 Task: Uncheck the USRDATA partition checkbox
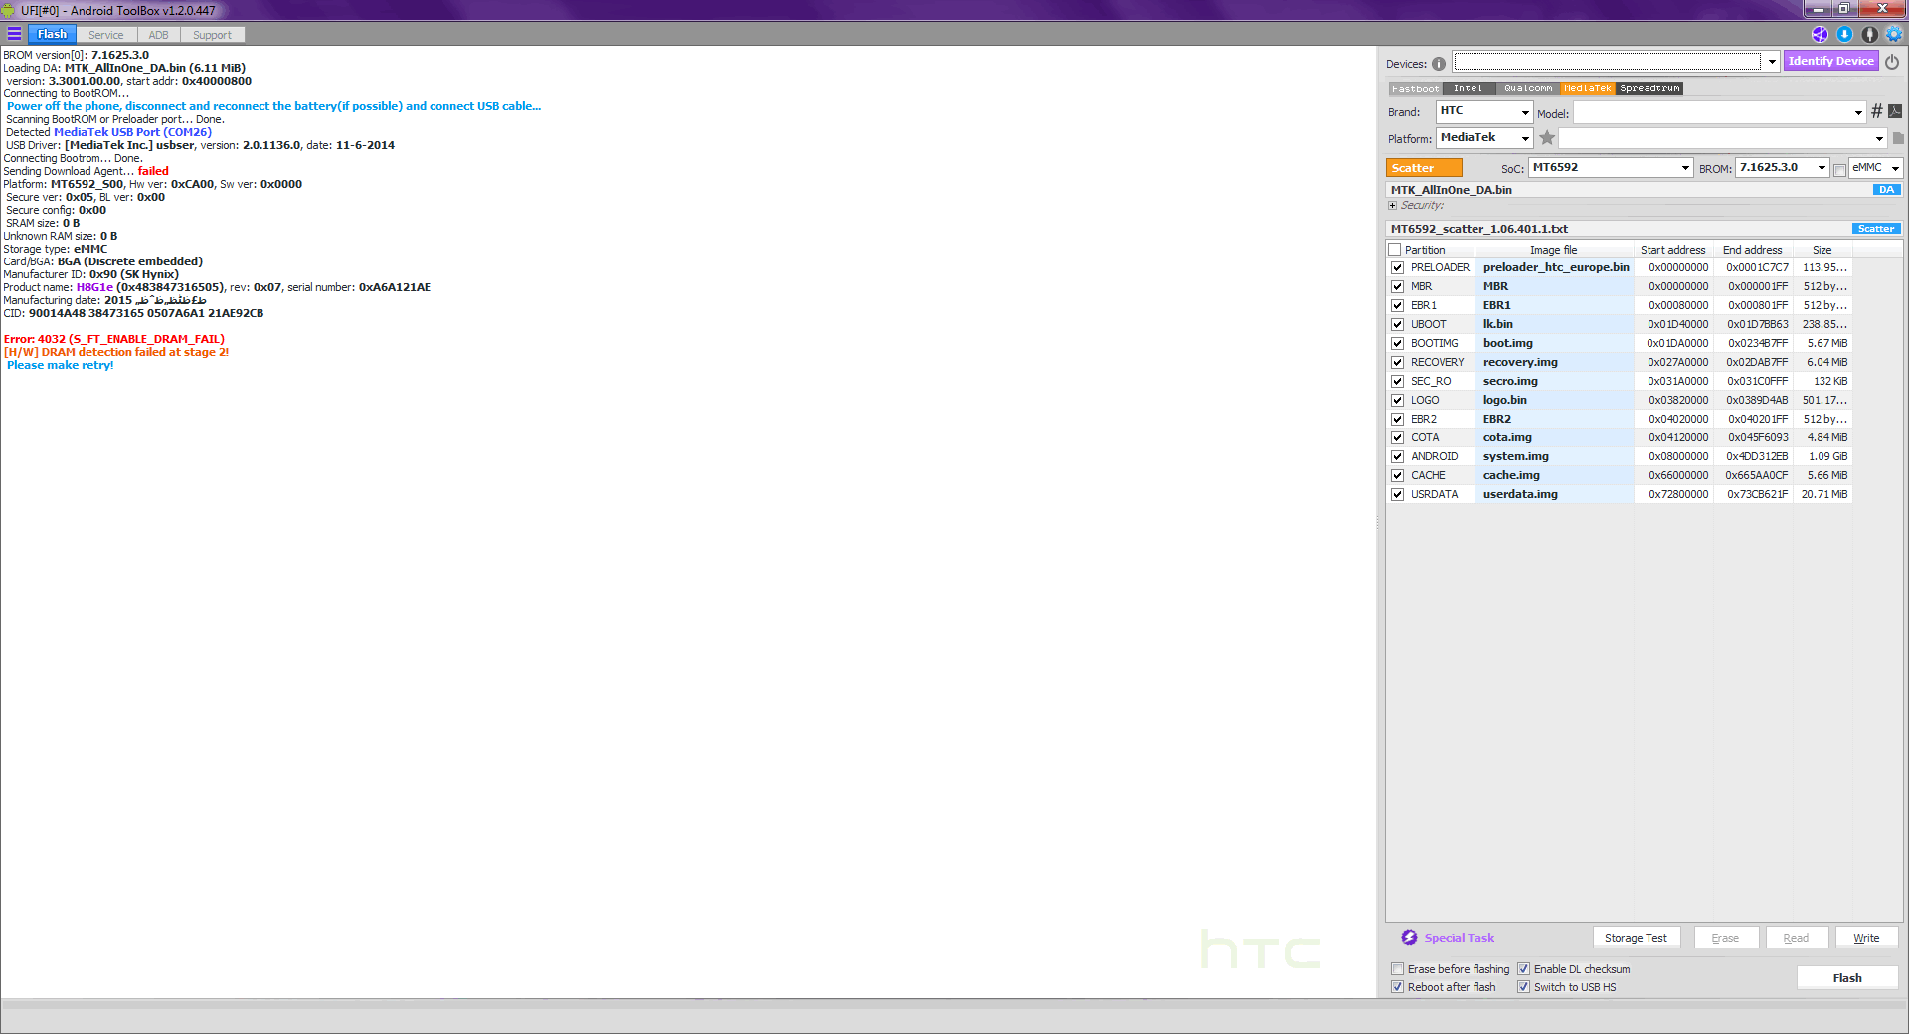click(x=1397, y=494)
